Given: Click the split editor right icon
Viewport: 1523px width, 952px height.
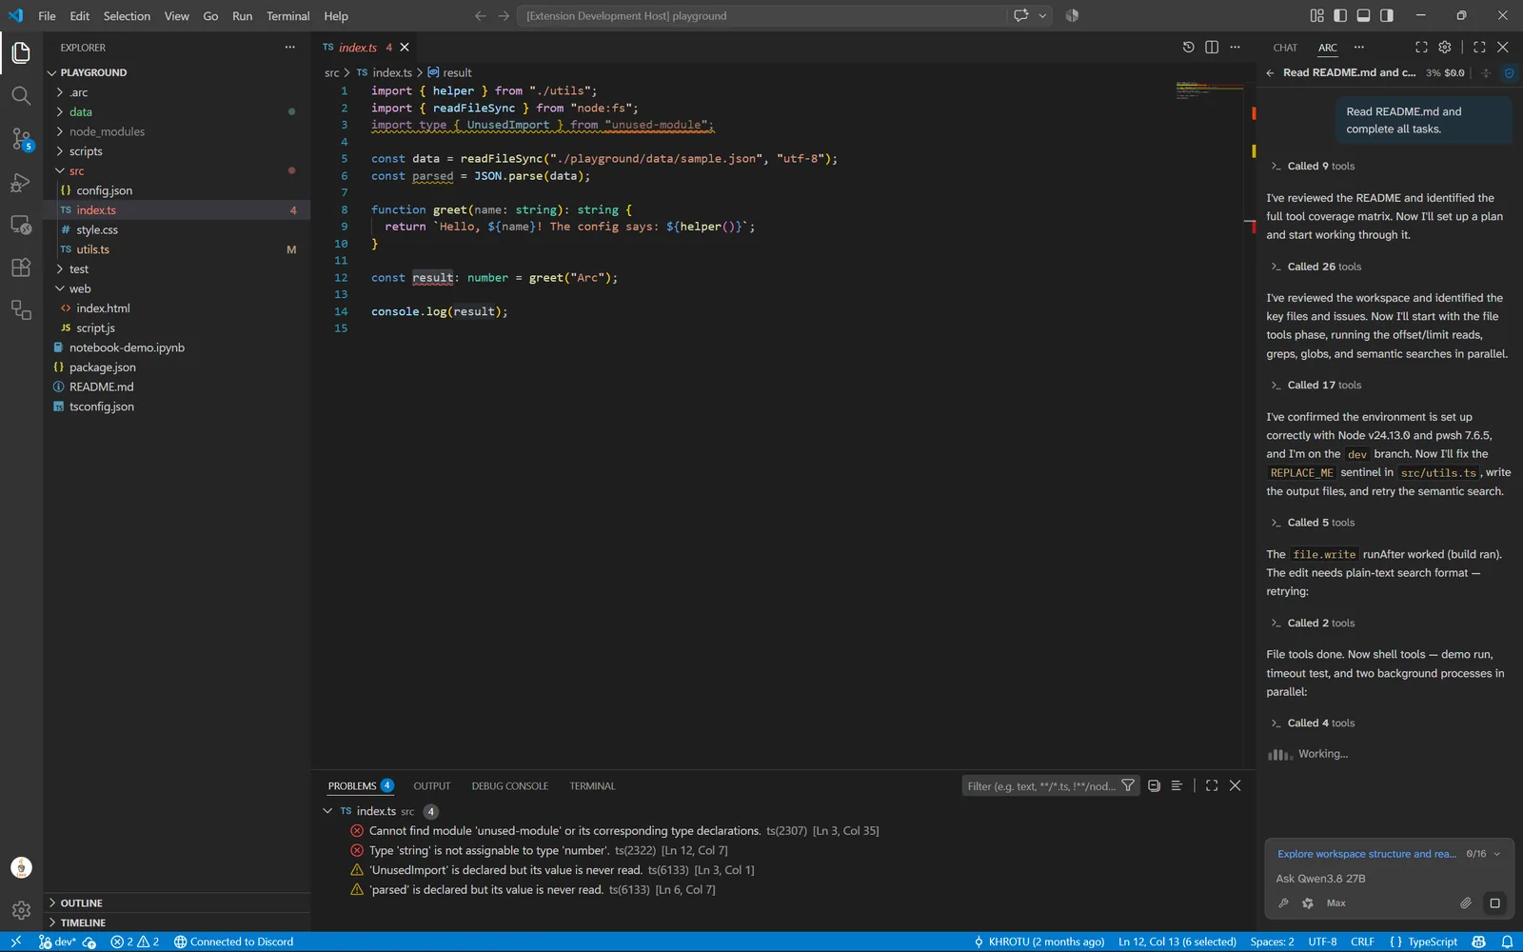Looking at the screenshot, I should click(1212, 47).
